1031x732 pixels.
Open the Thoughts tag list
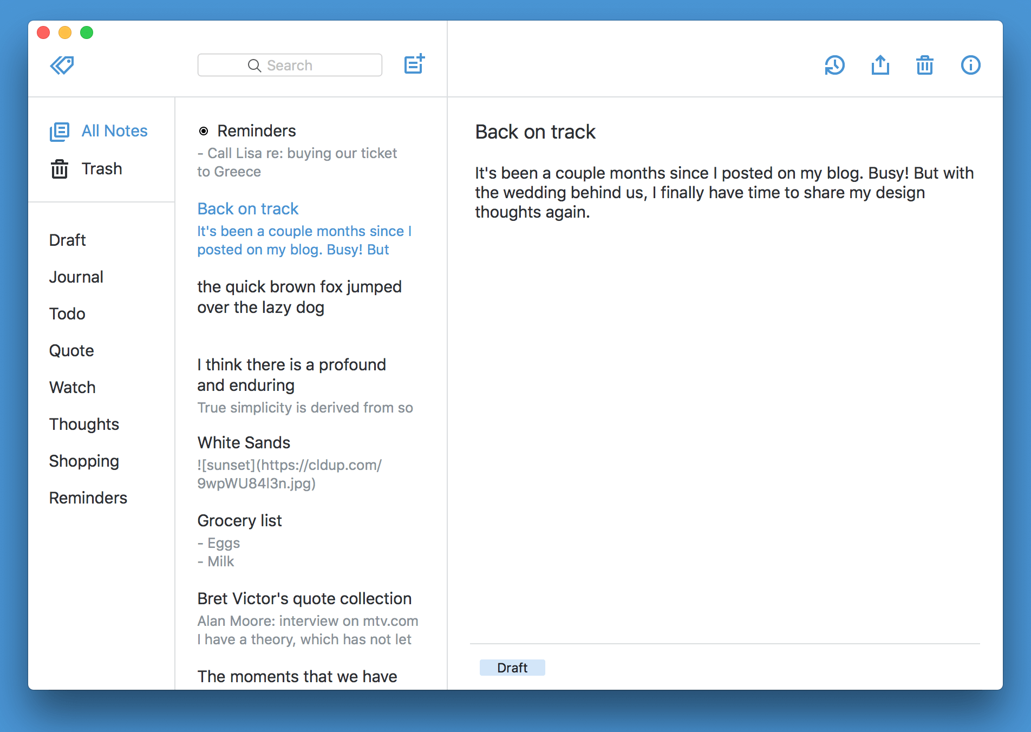click(x=84, y=424)
